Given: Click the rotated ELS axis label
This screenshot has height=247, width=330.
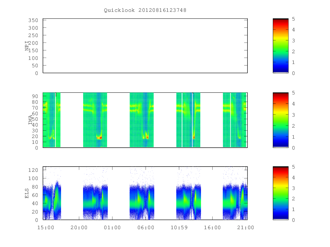Looking at the screenshot, I should [27, 193].
